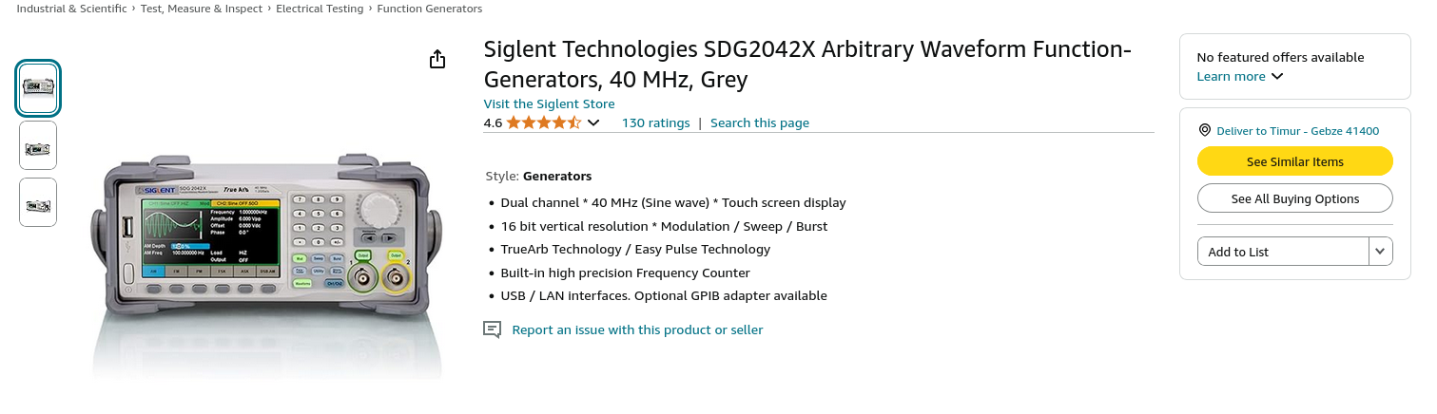Click the star rating icons
This screenshot has height=414, width=1437.
click(x=543, y=122)
